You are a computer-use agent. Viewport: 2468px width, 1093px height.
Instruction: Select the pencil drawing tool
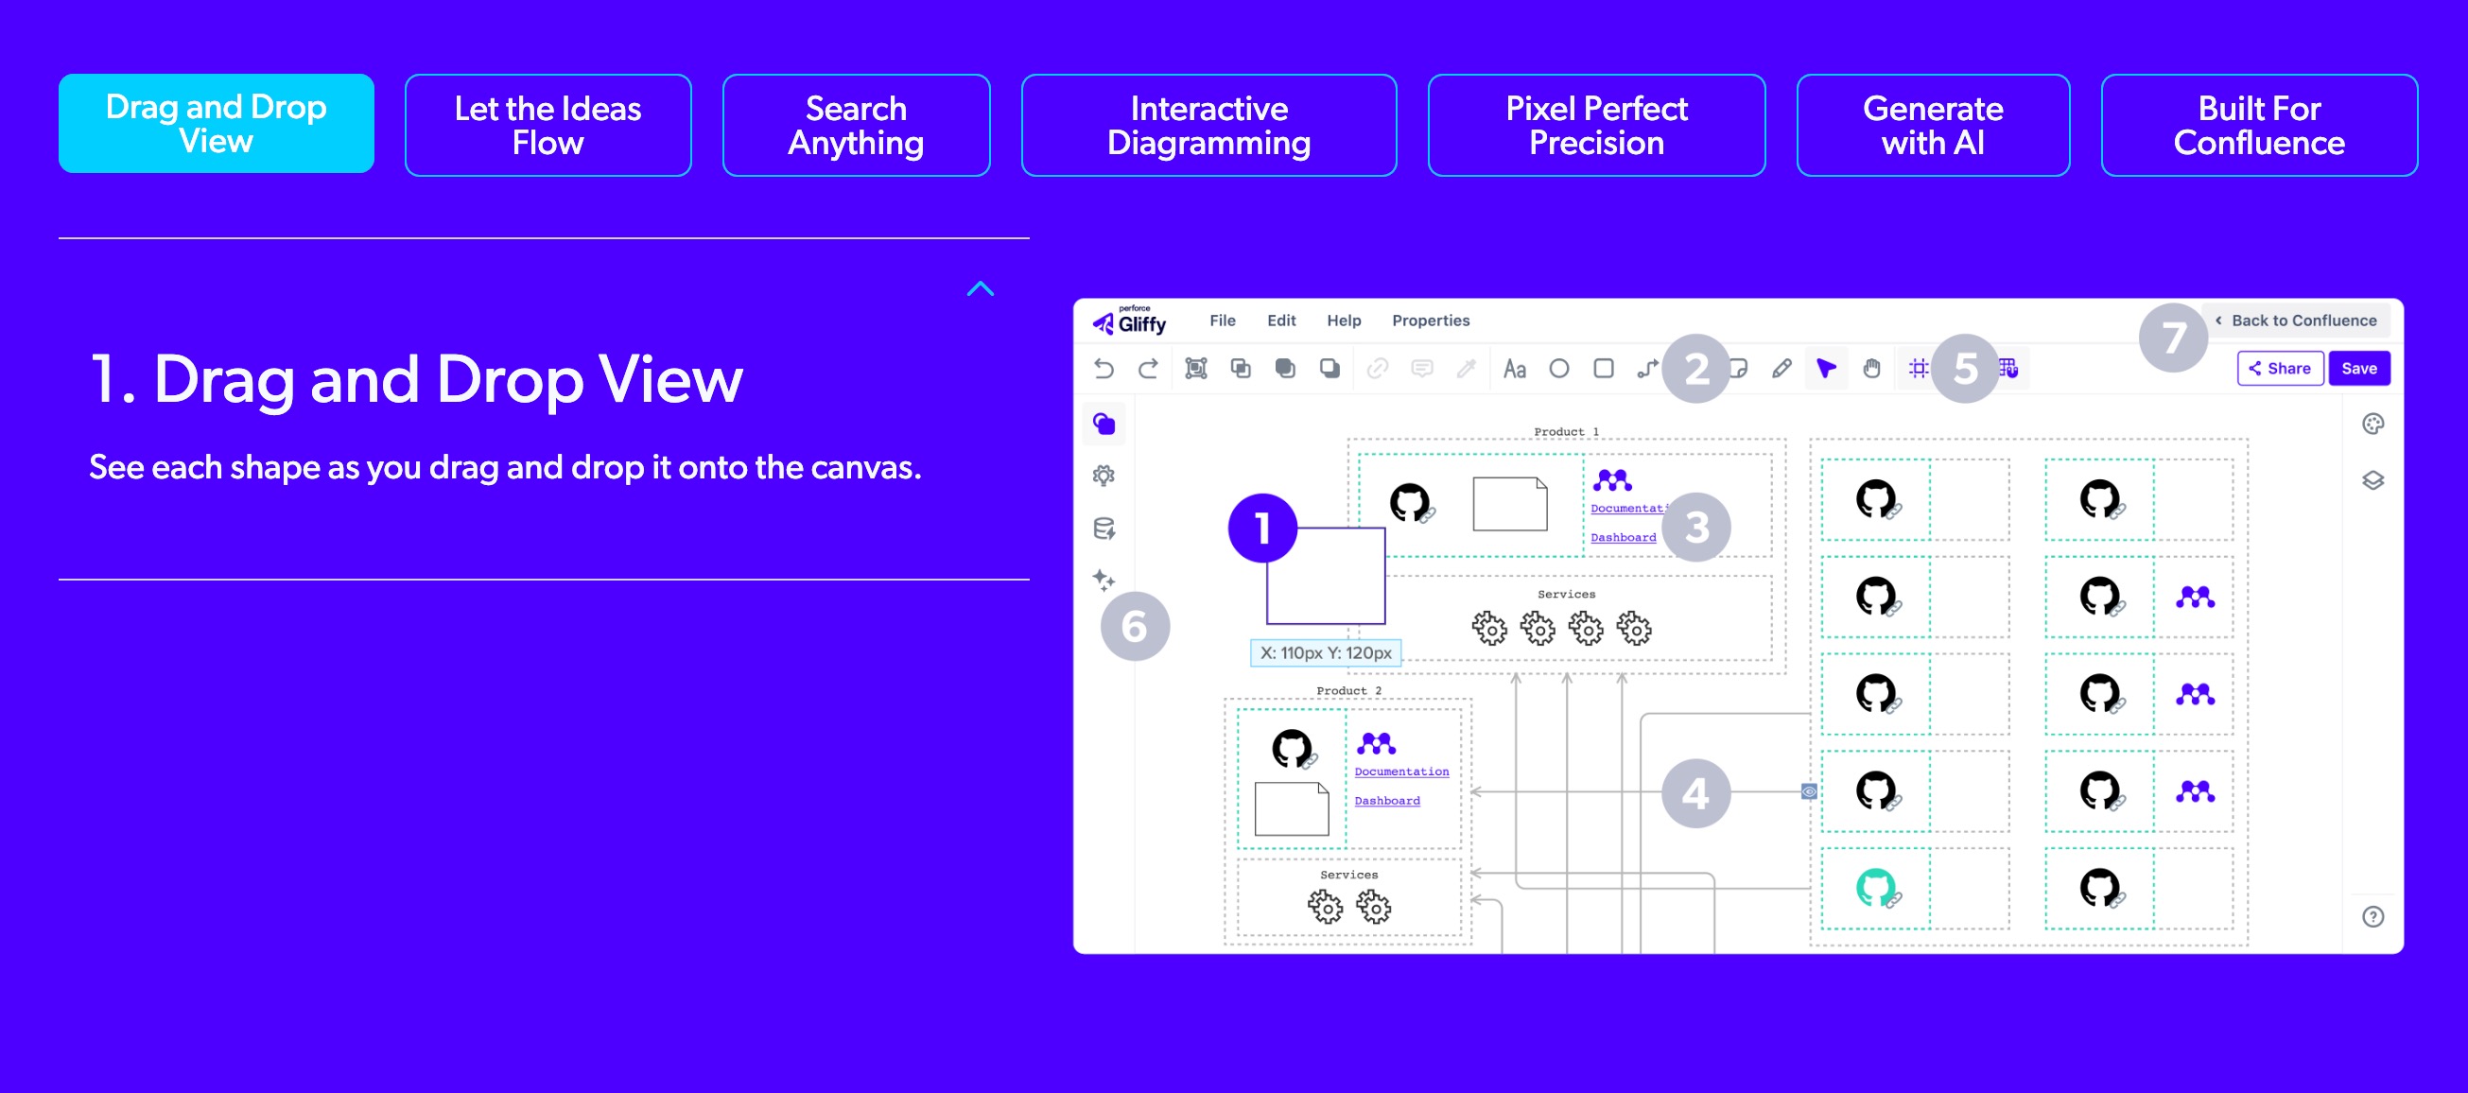coord(1781,369)
